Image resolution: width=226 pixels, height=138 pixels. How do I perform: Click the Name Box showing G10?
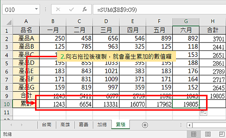click(x=21, y=9)
